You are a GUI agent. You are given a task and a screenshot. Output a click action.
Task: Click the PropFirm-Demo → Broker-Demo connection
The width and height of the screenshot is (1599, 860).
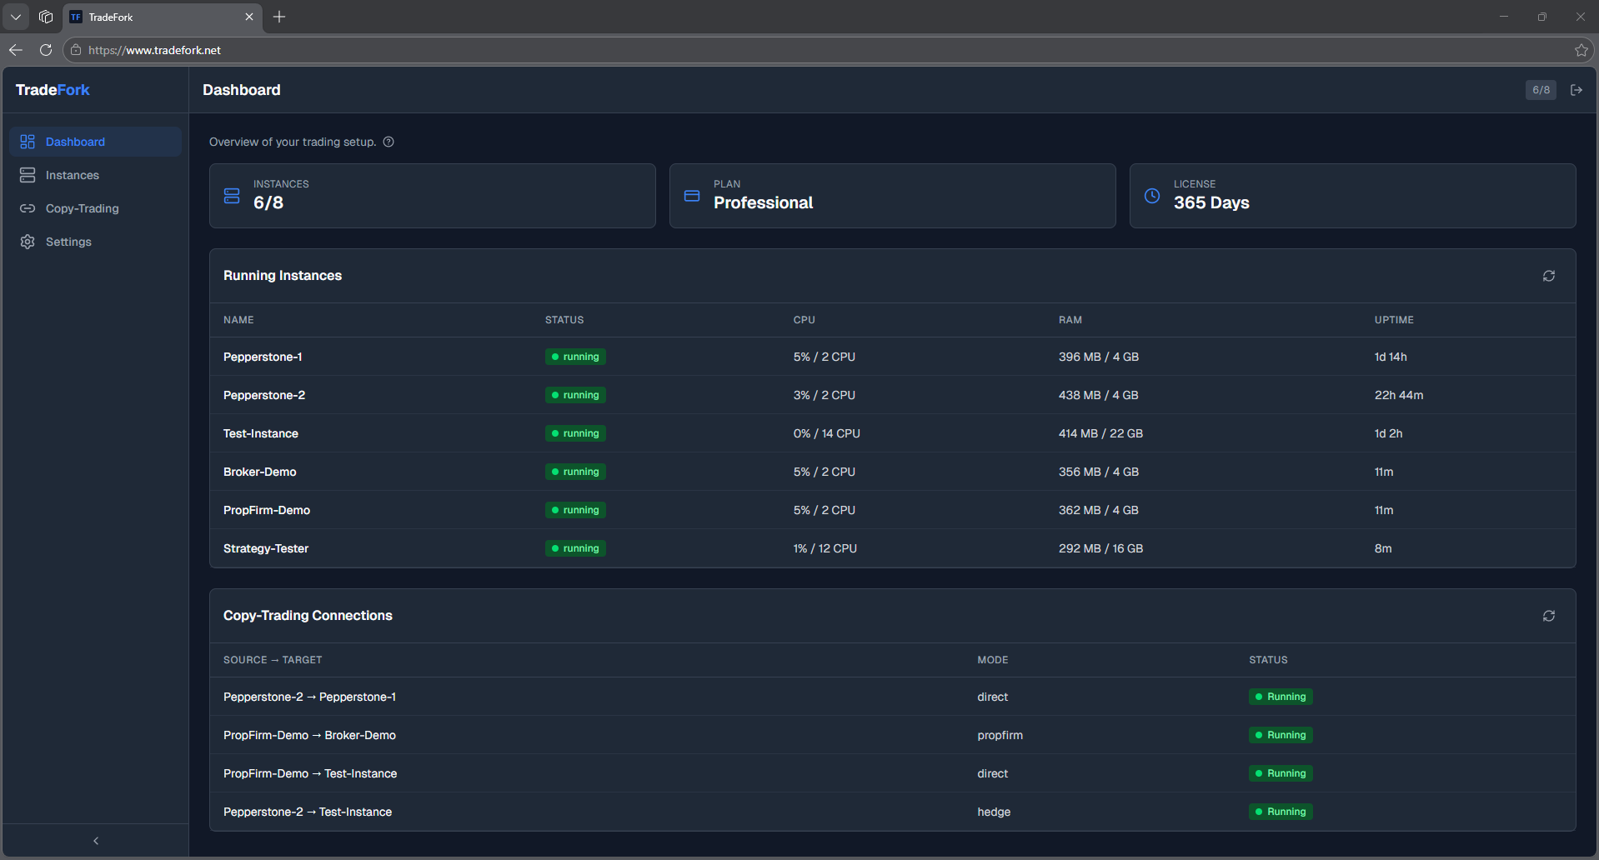coord(309,735)
